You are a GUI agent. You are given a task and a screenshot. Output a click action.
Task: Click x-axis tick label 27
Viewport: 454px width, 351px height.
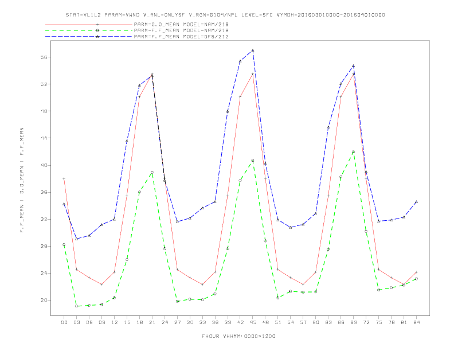pos(177,322)
